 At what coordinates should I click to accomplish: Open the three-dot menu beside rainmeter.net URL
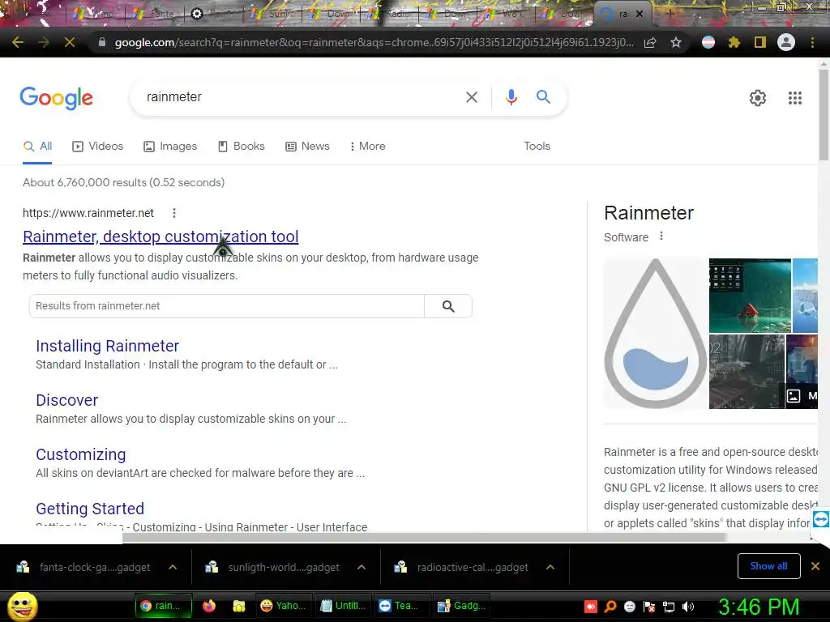(x=174, y=213)
